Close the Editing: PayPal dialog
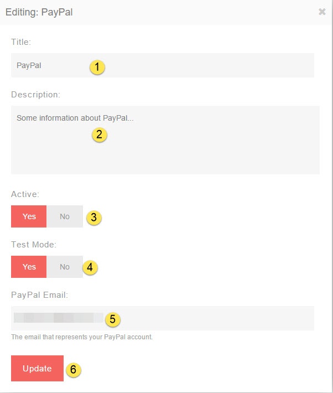The height and width of the screenshot is (393, 333). click(x=322, y=12)
